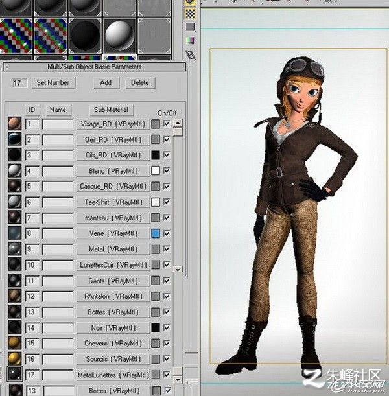Image resolution: width=389 pixels, height=396 pixels.
Task: Disable the Cils_RD sub-material checkbox
Action: pos(167,155)
